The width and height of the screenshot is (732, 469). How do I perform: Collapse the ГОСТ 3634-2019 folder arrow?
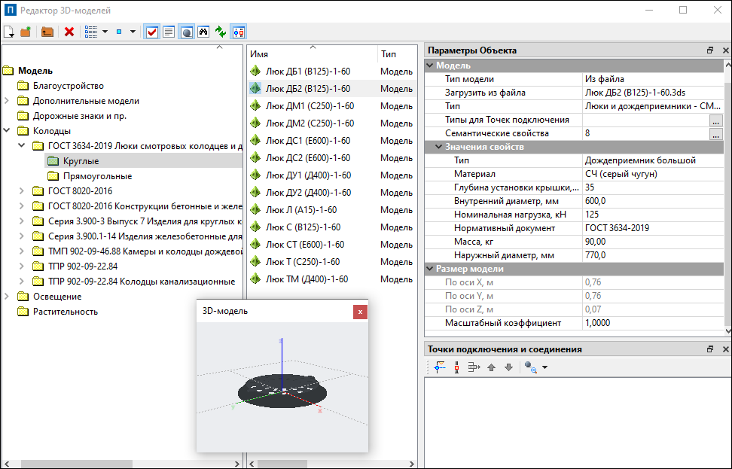22,145
